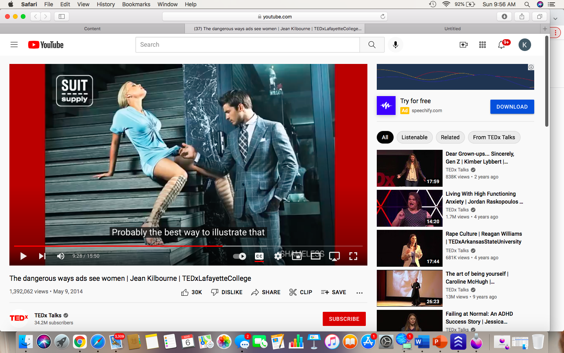Expand the chevron beside the Safari toolbar
The width and height of the screenshot is (564, 353).
point(555,18)
